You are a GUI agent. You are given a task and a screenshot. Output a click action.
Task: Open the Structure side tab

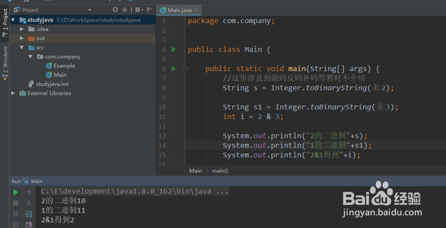5,62
